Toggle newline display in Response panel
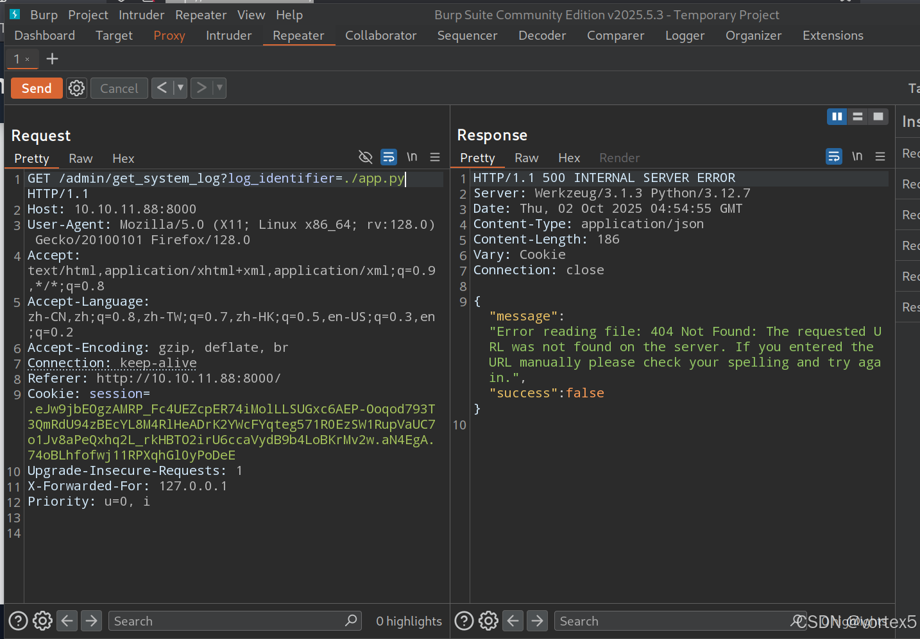Viewport: 920px width, 639px height. pos(857,156)
